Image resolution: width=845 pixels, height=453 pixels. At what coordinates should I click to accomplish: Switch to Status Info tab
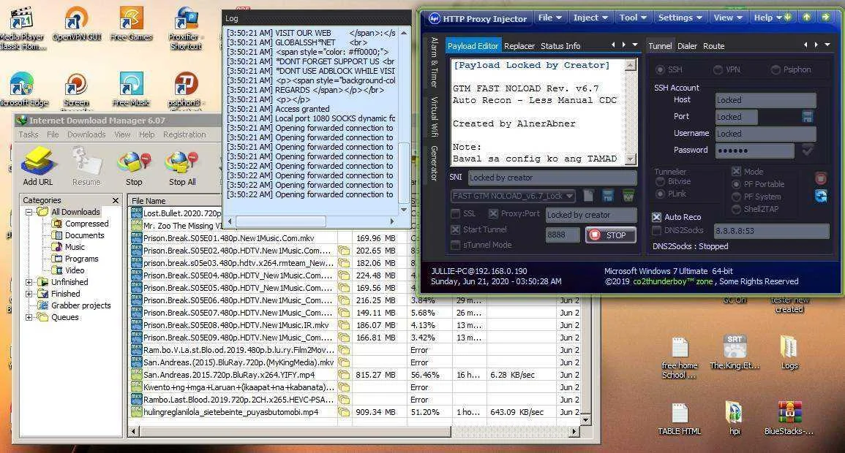[x=560, y=46]
